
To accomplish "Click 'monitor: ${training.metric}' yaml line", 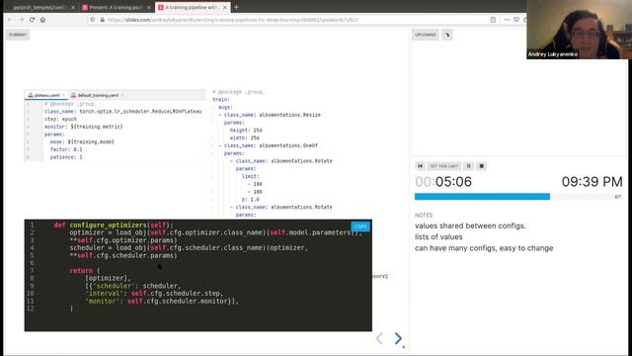I will (x=83, y=127).
